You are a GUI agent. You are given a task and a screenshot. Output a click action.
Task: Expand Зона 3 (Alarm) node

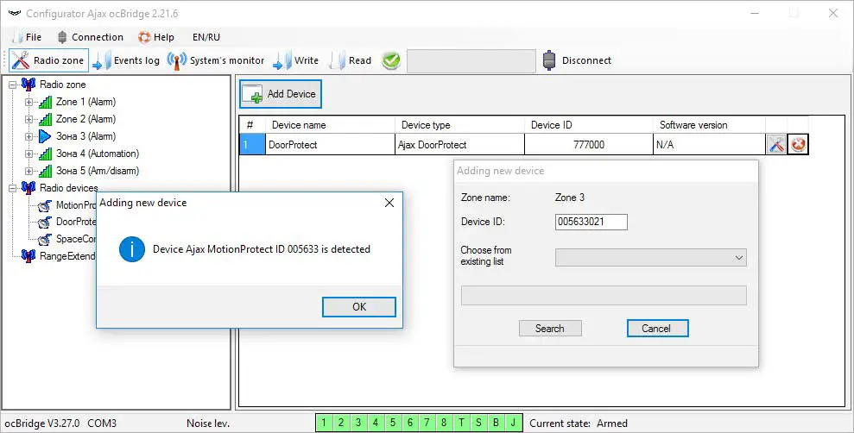(28, 136)
